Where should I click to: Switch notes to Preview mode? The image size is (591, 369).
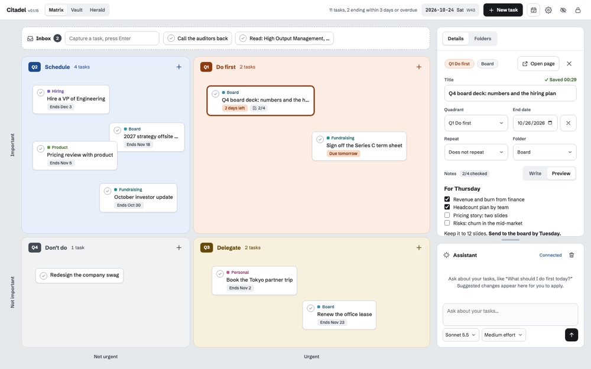click(561, 174)
